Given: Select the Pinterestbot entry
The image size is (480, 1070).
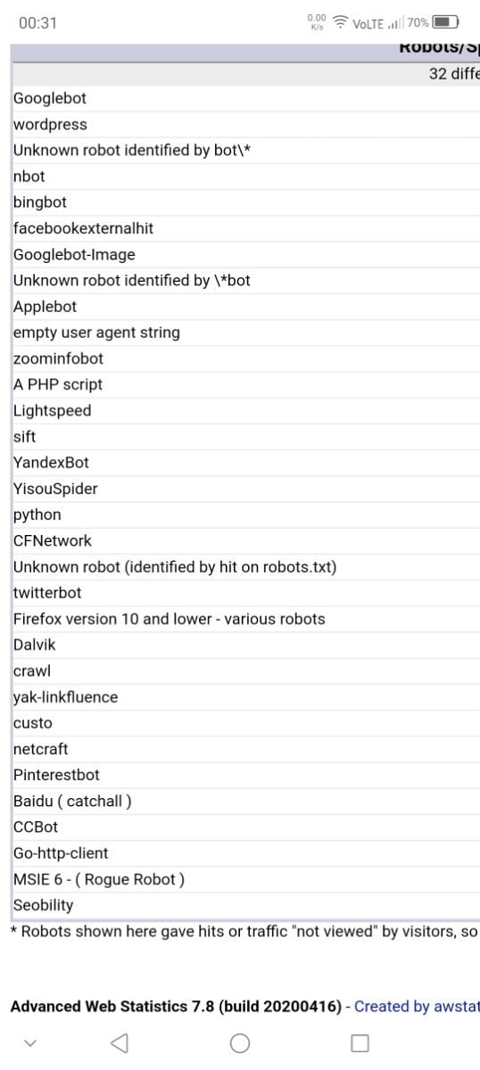Looking at the screenshot, I should (x=245, y=775).
